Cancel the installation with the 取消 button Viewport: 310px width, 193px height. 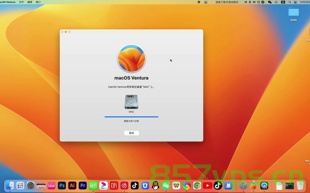click(131, 133)
